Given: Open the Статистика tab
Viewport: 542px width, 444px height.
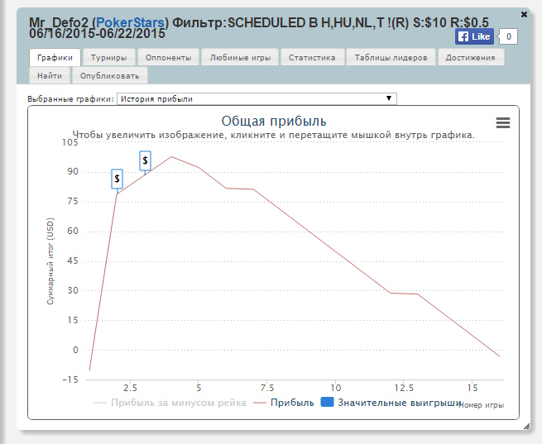Looking at the screenshot, I should pyautogui.click(x=312, y=57).
